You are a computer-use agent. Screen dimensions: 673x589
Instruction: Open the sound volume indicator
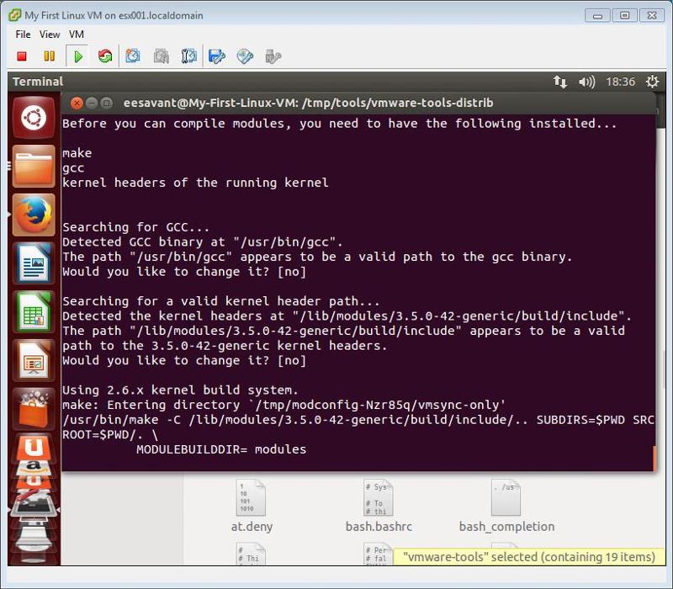coord(586,82)
